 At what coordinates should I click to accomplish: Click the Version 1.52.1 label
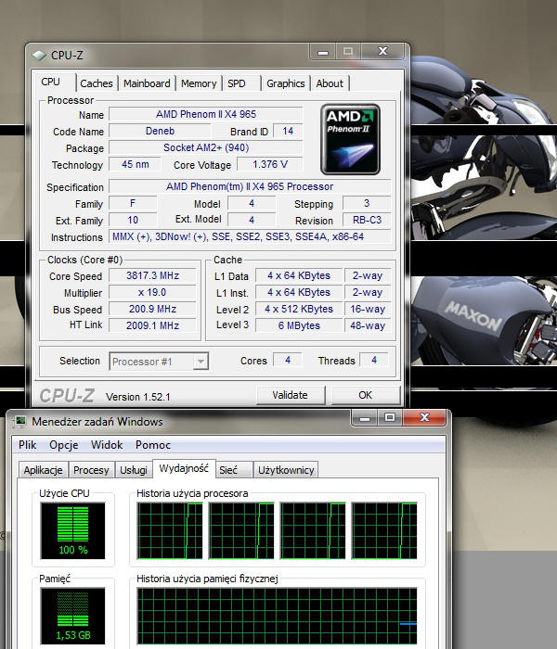[x=138, y=397]
